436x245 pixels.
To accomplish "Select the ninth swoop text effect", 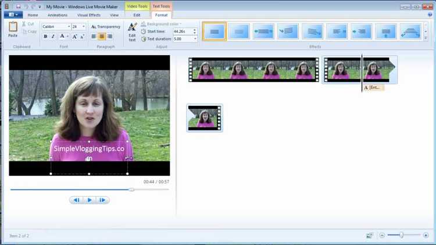I will click(x=410, y=31).
